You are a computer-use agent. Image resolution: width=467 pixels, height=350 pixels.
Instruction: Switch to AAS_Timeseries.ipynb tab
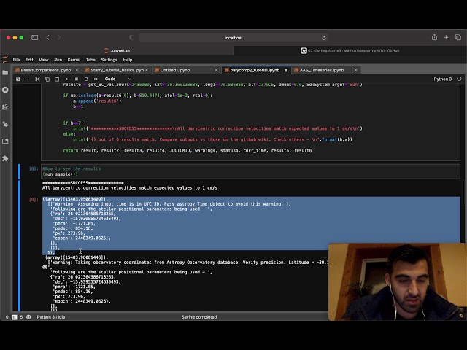pos(318,70)
